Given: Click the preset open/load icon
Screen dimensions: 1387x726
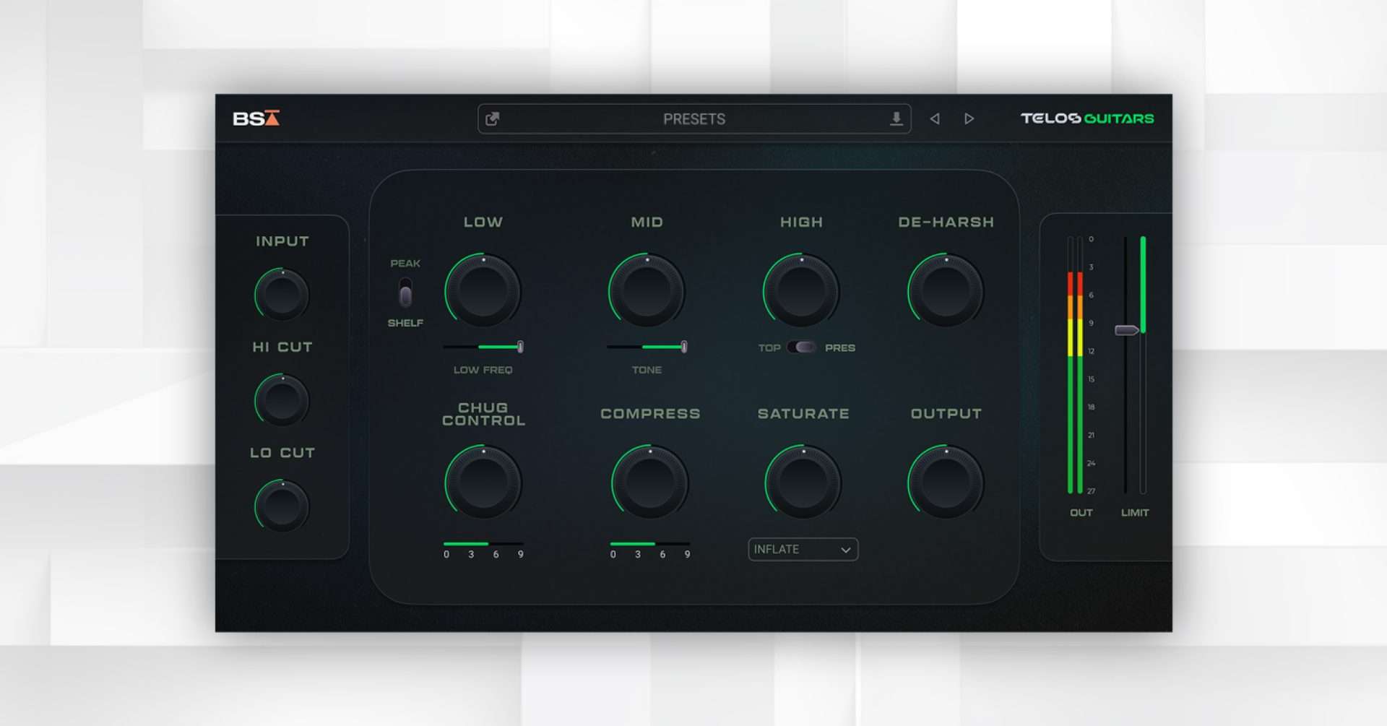Looking at the screenshot, I should 492,119.
